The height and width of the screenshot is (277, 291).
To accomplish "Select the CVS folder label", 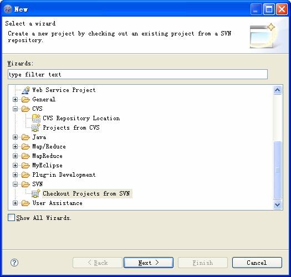I will click(37, 109).
